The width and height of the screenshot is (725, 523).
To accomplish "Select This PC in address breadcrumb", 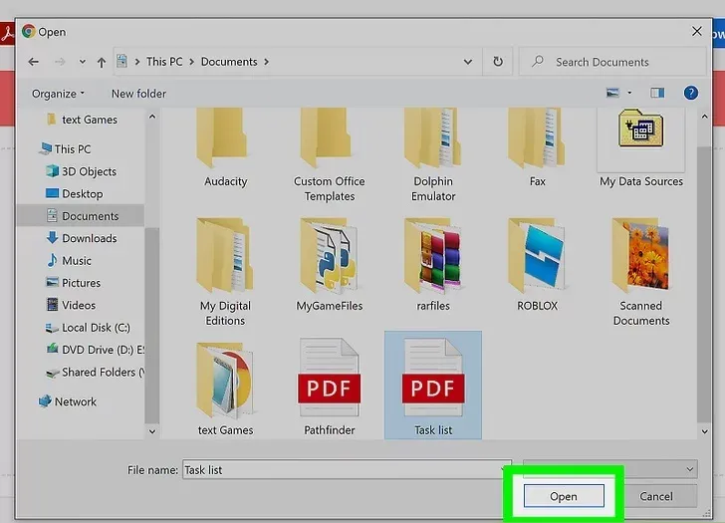I will tap(164, 62).
